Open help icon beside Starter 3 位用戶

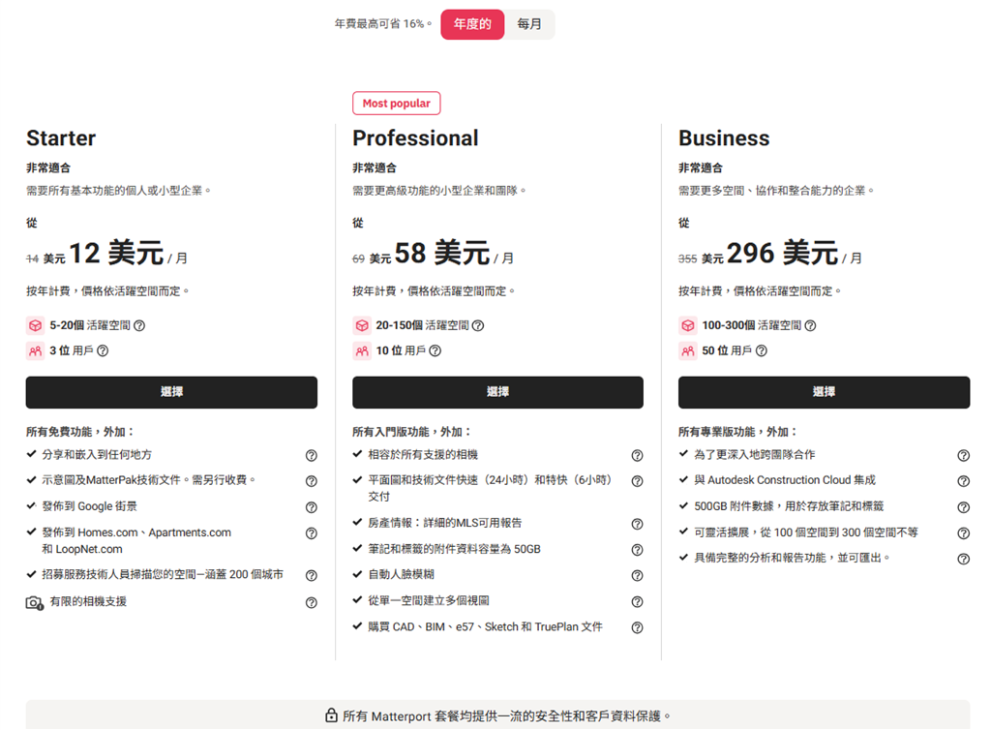tap(103, 351)
